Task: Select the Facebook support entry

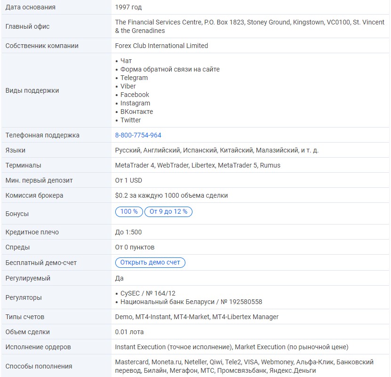Action: tap(135, 95)
